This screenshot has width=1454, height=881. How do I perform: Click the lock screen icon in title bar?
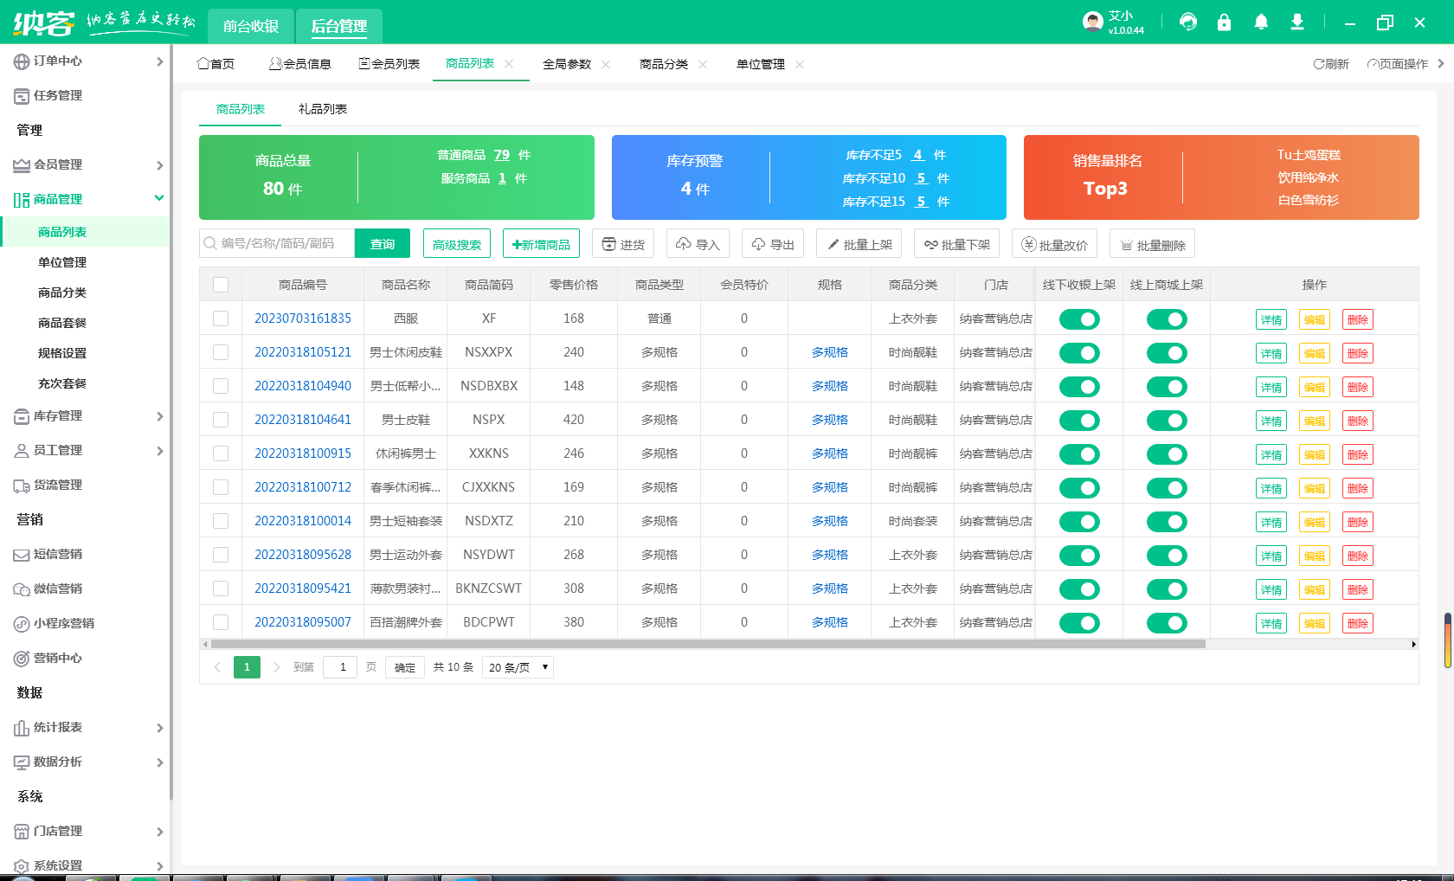(x=1225, y=22)
